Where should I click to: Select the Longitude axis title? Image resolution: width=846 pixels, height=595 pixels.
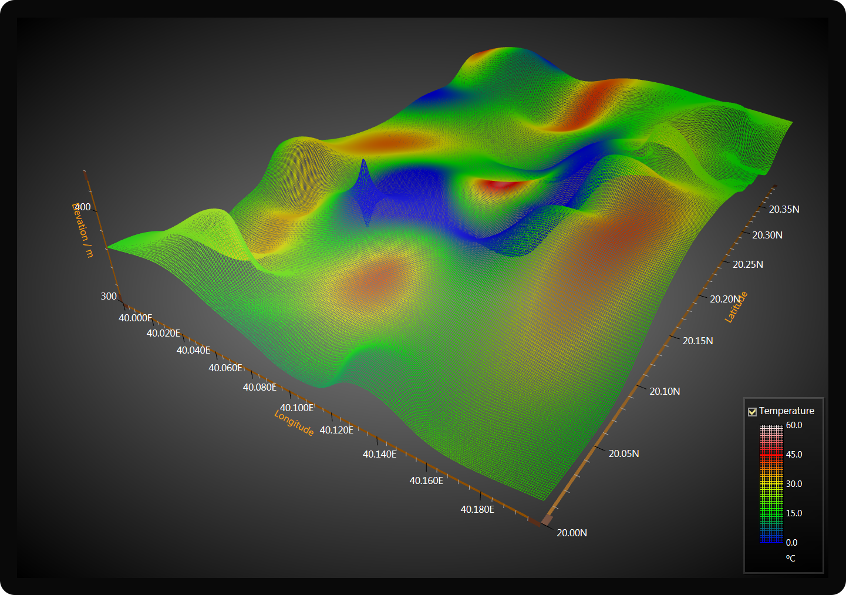(294, 423)
